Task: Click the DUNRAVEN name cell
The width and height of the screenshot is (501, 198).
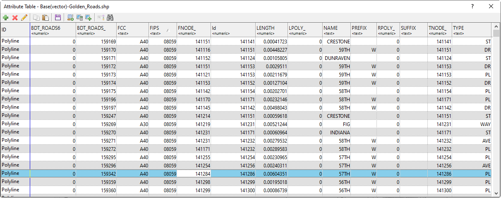Action: click(337, 58)
